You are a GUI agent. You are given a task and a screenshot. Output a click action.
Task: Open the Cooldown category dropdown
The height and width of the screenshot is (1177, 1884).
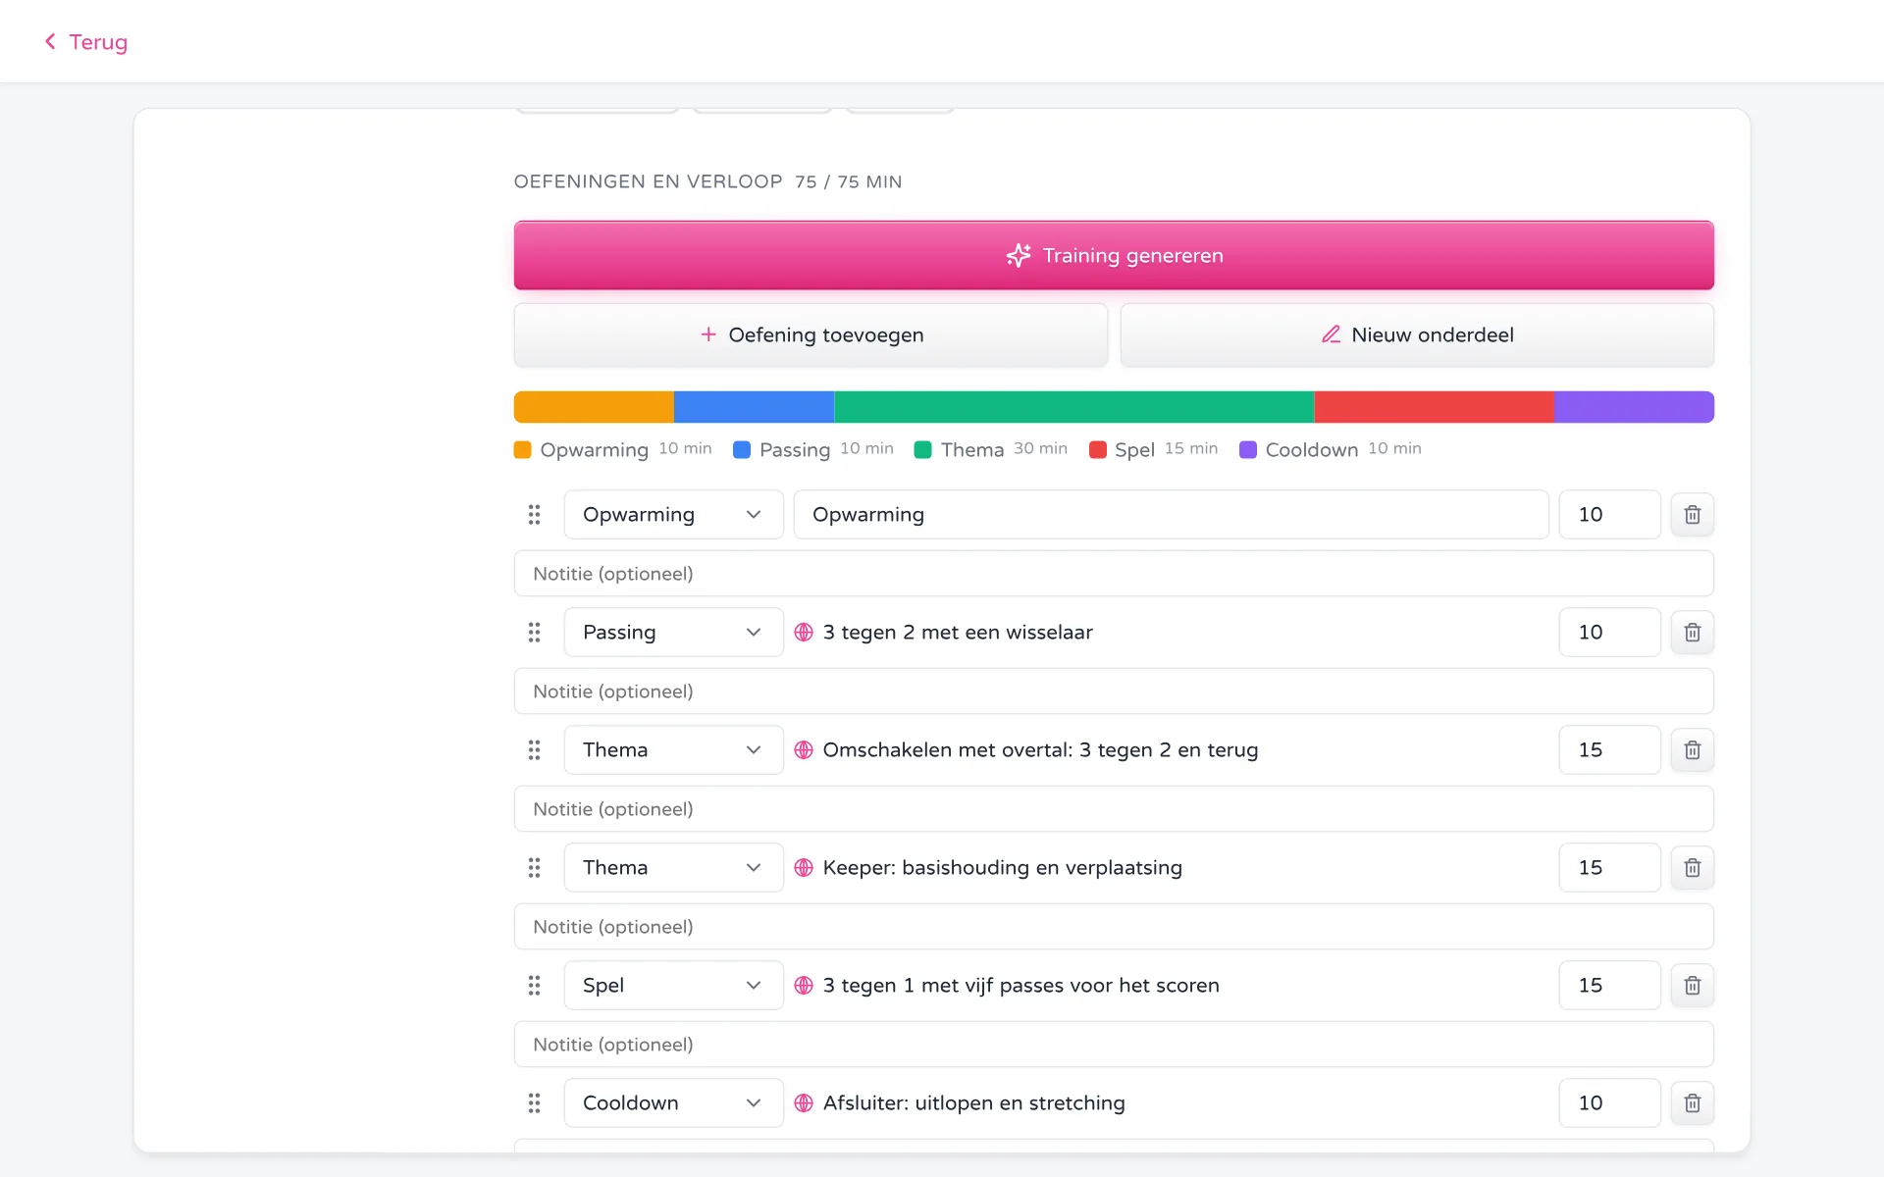pyautogui.click(x=673, y=1102)
